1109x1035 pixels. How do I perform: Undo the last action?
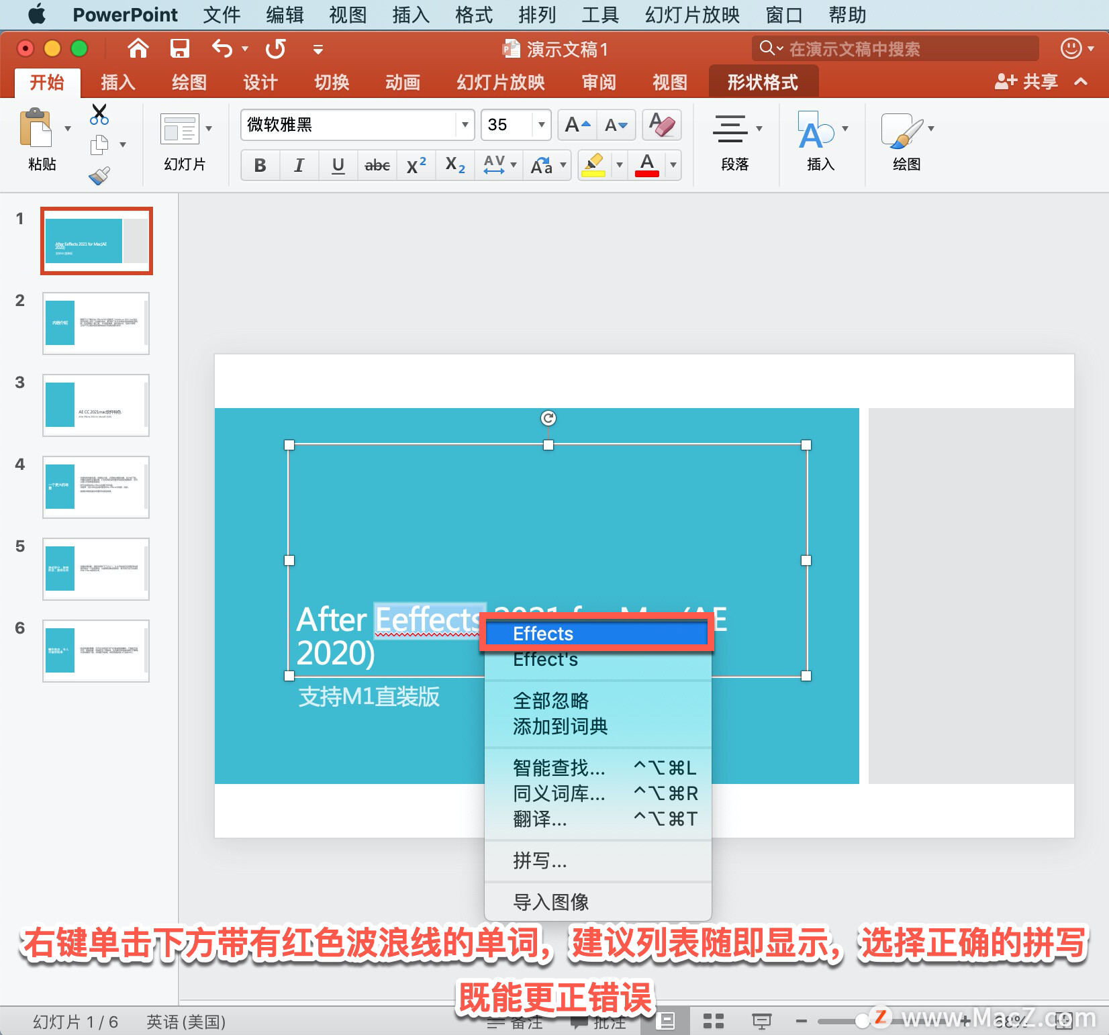222,48
